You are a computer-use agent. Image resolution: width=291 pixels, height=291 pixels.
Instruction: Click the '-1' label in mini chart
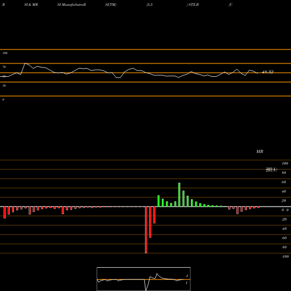pos(187,276)
